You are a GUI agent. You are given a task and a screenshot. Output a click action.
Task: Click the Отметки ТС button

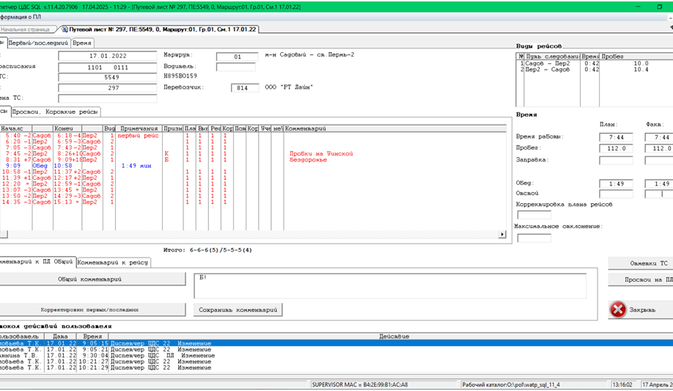point(641,263)
